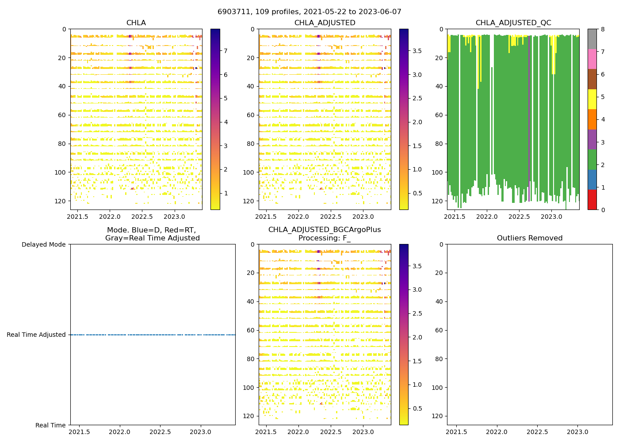Viewport: 619px width, 442px height.
Task: Click the orange segment of QC colorbar
Action: (592, 119)
